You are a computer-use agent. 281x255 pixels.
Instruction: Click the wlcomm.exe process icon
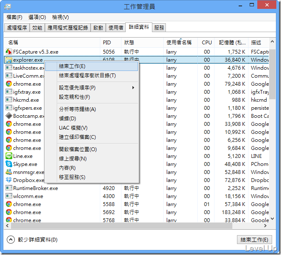pos(8,196)
